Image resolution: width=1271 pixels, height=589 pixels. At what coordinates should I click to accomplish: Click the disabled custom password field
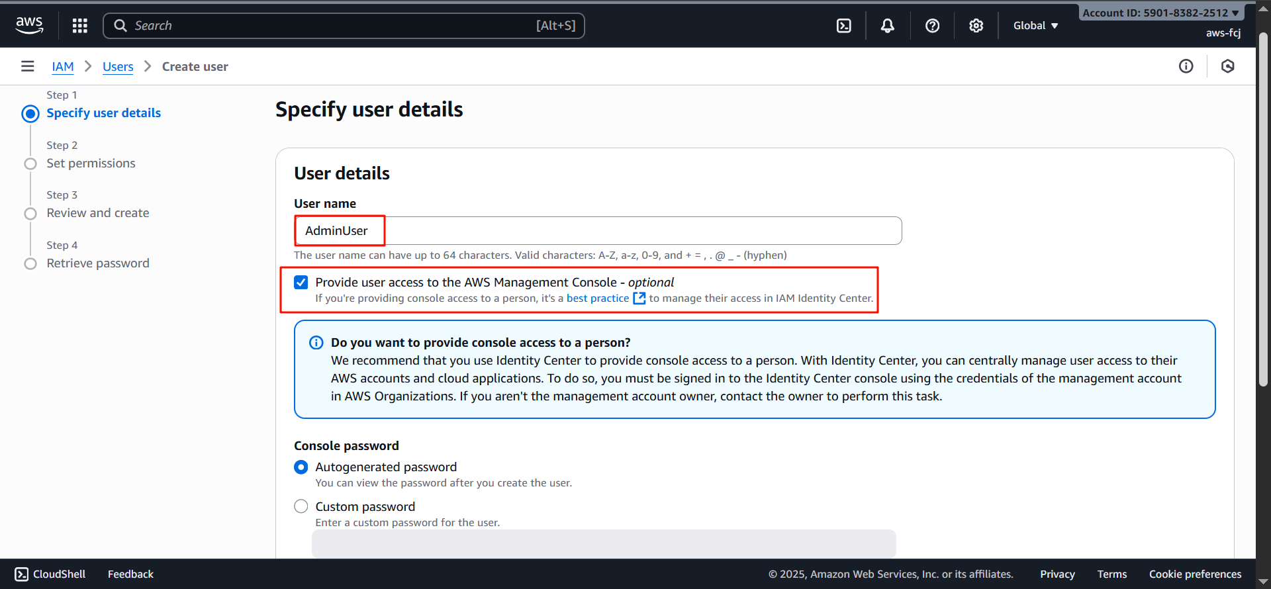point(604,543)
